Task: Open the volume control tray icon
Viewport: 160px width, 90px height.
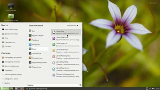Action: coord(153,88)
